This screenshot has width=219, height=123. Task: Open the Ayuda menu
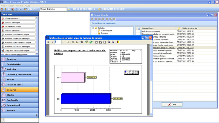pyautogui.click(x=27, y=6)
